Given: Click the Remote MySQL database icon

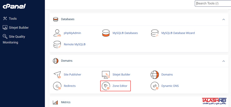Looking at the screenshot, I should pos(57,45).
